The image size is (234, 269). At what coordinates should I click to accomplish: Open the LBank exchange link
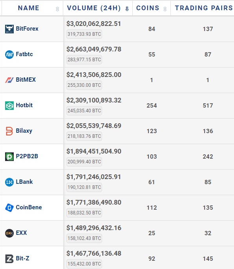(x=24, y=182)
